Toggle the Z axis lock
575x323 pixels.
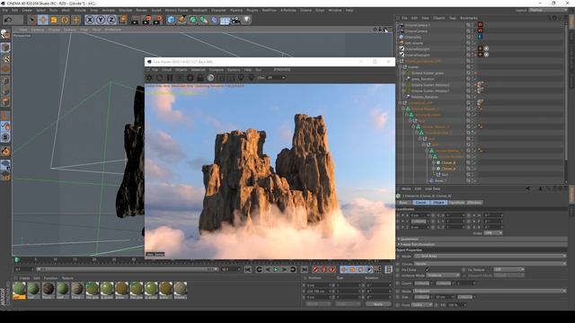click(x=111, y=20)
